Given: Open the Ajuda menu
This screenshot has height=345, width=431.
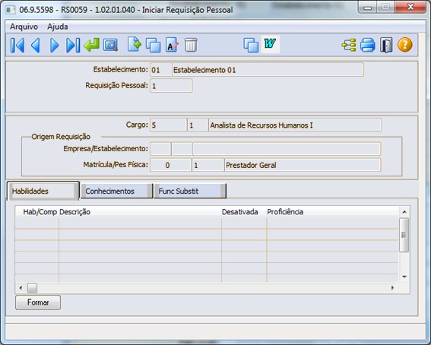Looking at the screenshot, I should (58, 27).
